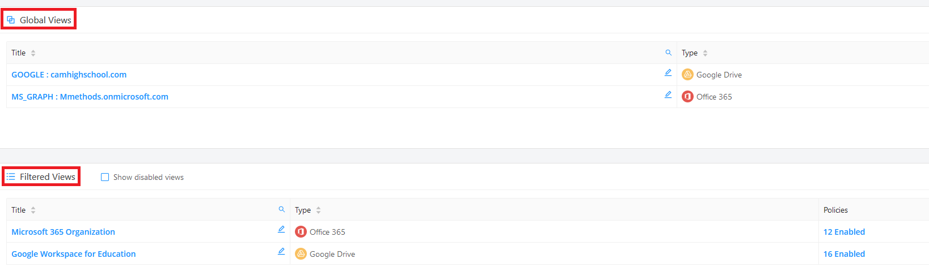Viewport: 929px width, 267px height.
Task: Click the Filtered Views list icon
Action: tap(11, 177)
